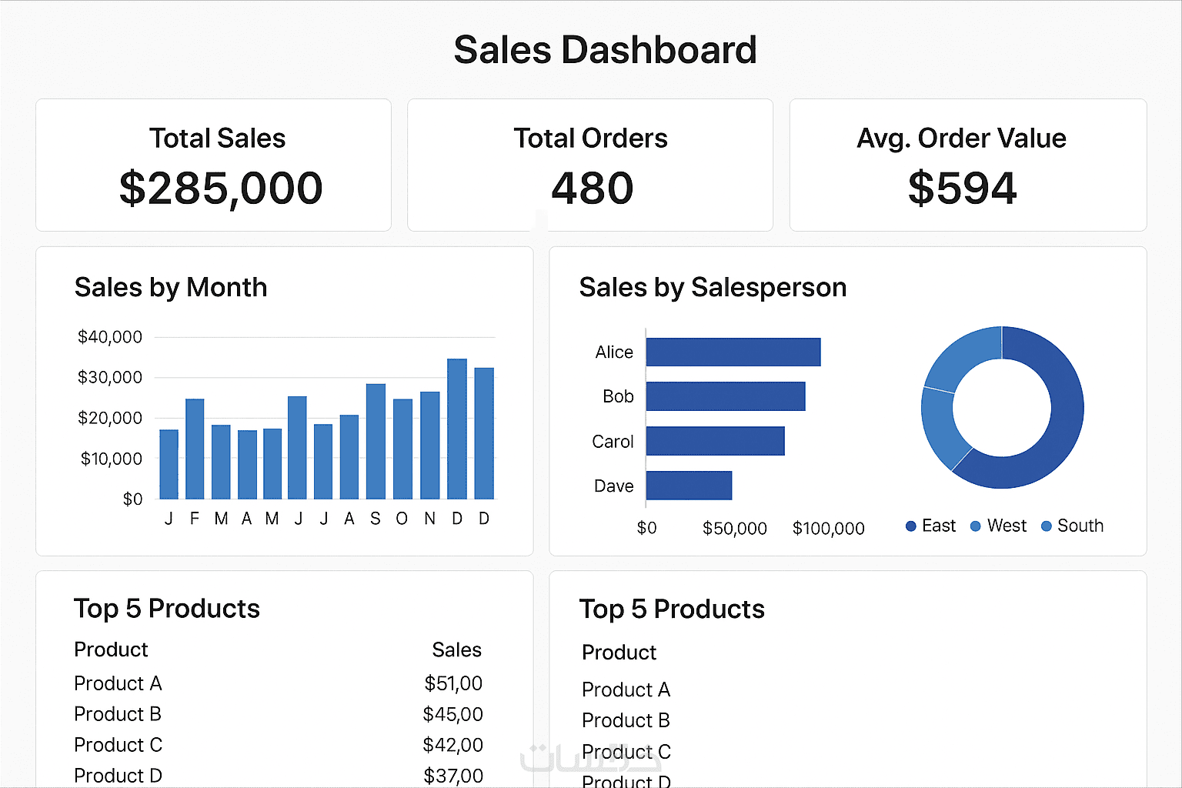Click Bob's sales bar
Viewport: 1182px width, 788px height.
(x=726, y=396)
